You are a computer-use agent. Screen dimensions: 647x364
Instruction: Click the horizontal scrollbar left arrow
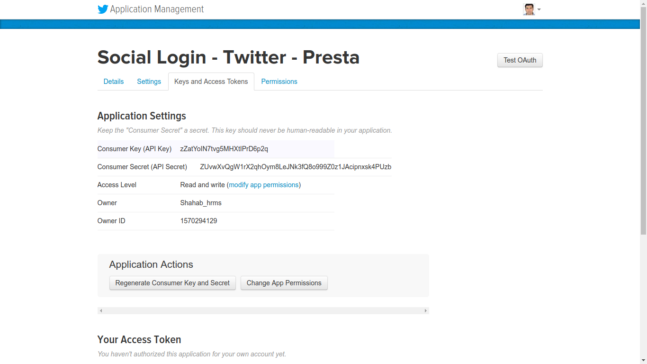click(101, 311)
